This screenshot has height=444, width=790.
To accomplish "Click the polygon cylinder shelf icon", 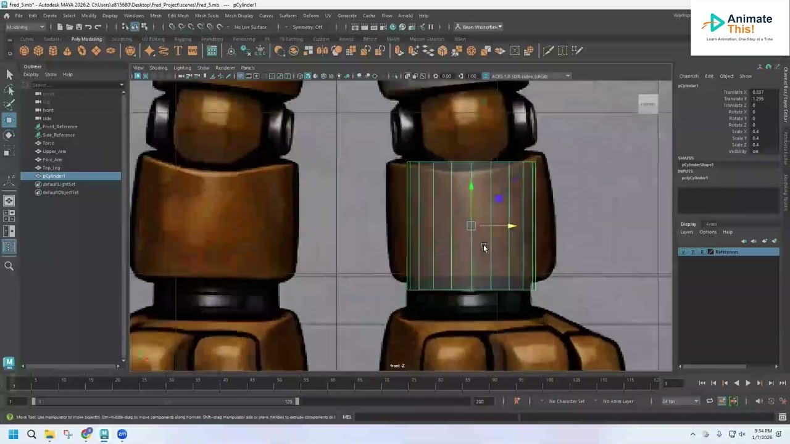I will 53,51.
